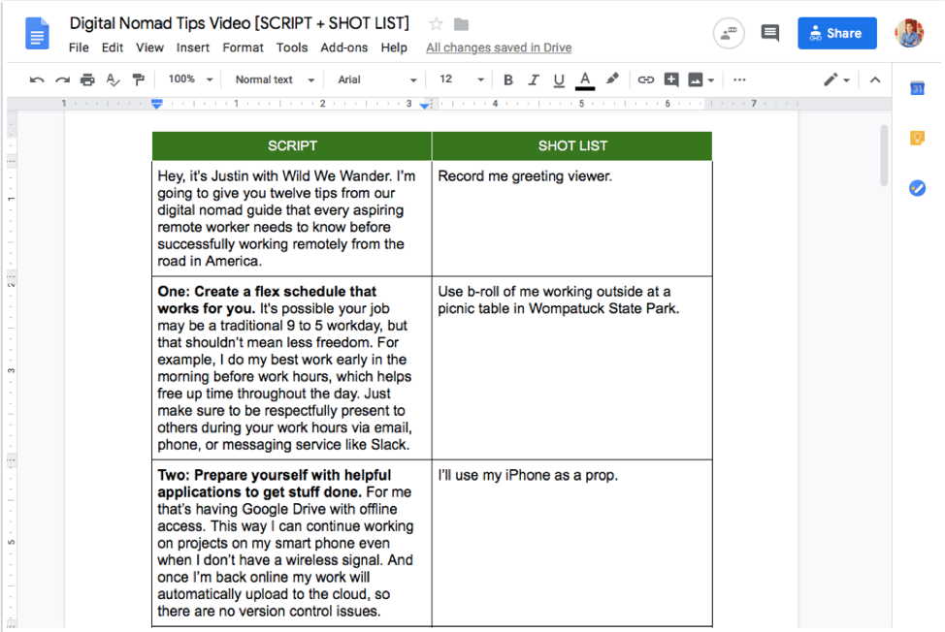Image resolution: width=945 pixels, height=632 pixels.
Task: Click 'All changes saved in Drive' link
Action: [x=499, y=47]
